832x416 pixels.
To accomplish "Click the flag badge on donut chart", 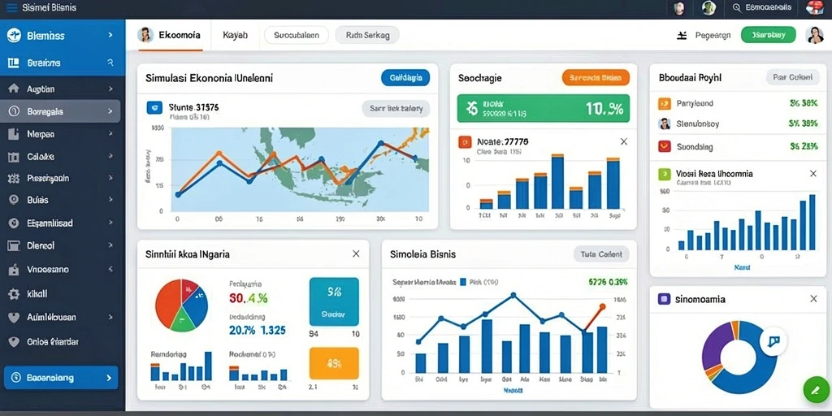I will coord(773,342).
